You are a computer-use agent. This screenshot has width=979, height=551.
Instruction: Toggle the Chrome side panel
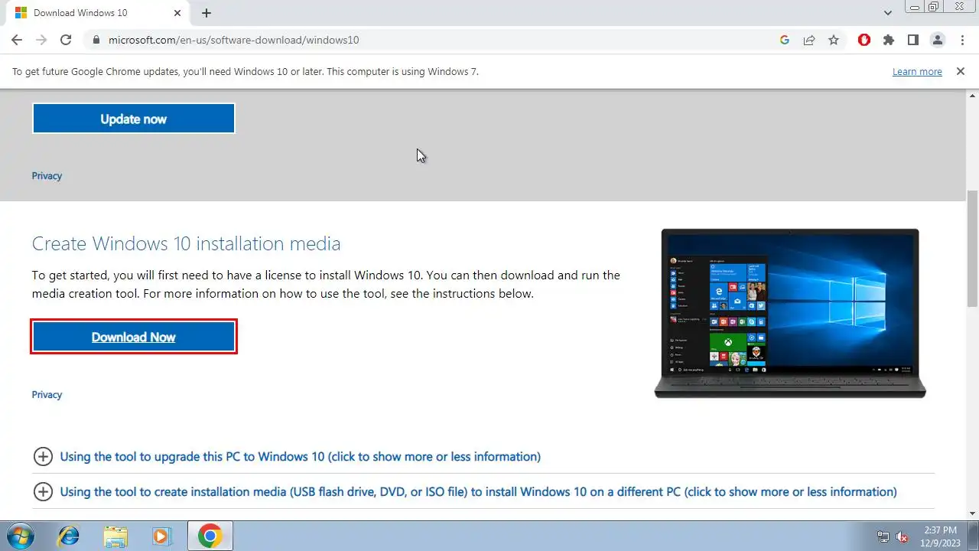coord(913,40)
